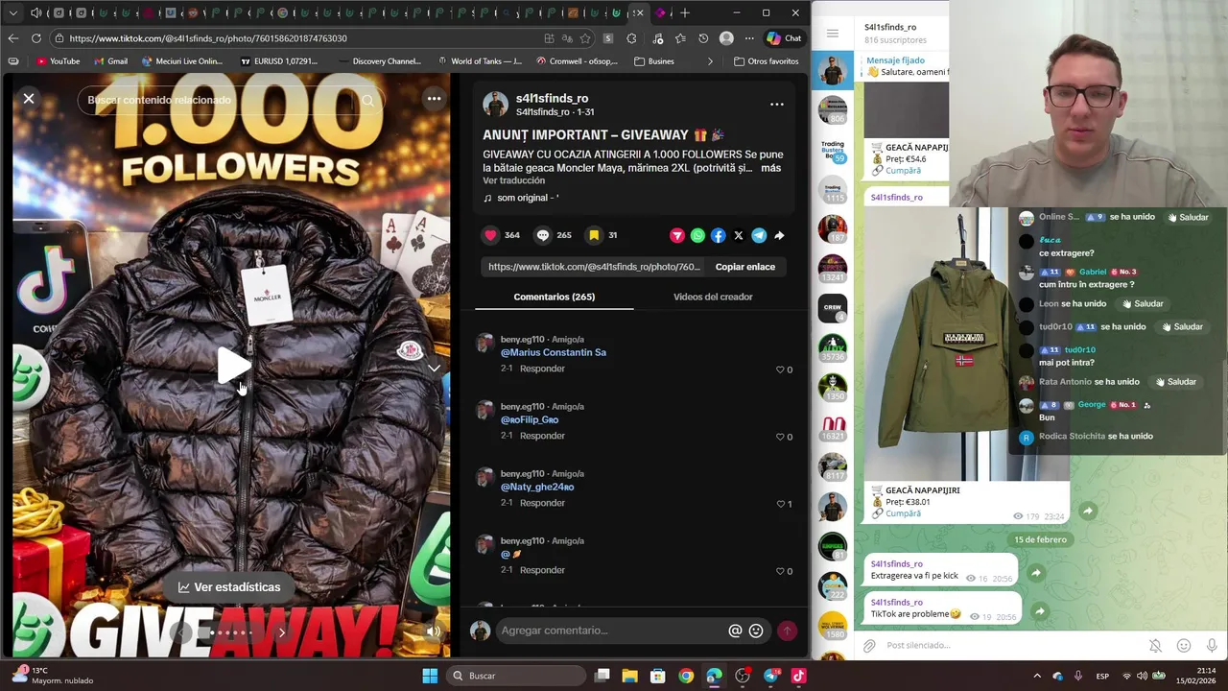Open post options three dots beside s4l1sfinds_ro
Image resolution: width=1228 pixels, height=691 pixels.
777,105
